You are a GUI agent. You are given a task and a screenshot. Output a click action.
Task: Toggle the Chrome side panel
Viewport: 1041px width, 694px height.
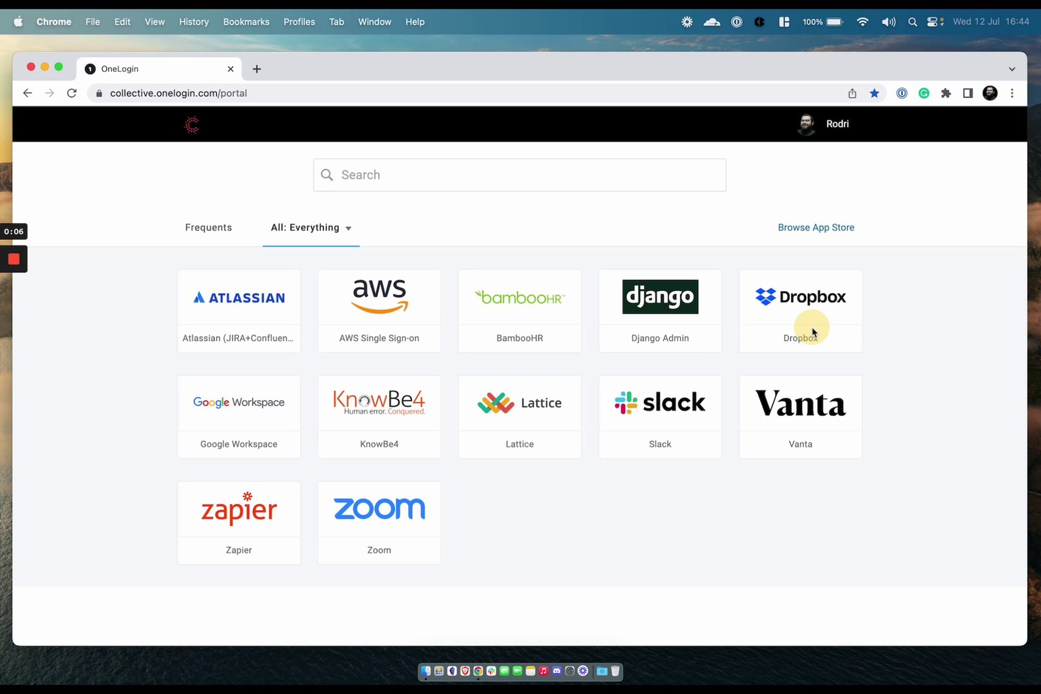(x=968, y=93)
